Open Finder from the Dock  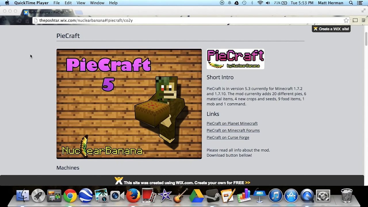22,196
